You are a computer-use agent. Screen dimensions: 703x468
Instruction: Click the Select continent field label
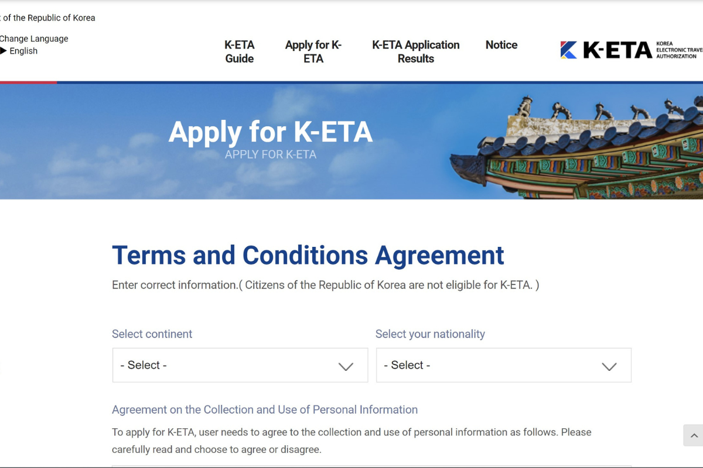(152, 334)
